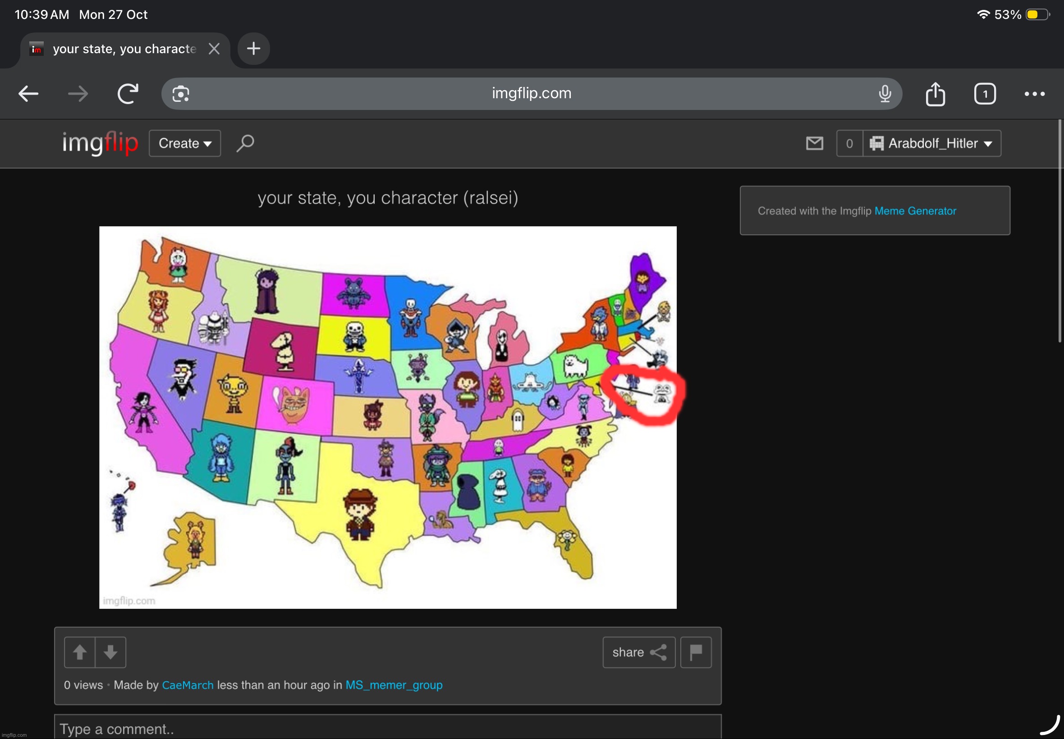
Task: Downvote the meme with the down arrow
Action: click(110, 652)
